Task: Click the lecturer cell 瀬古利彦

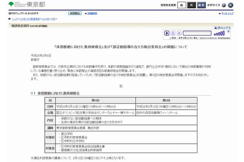Action: pos(126,128)
